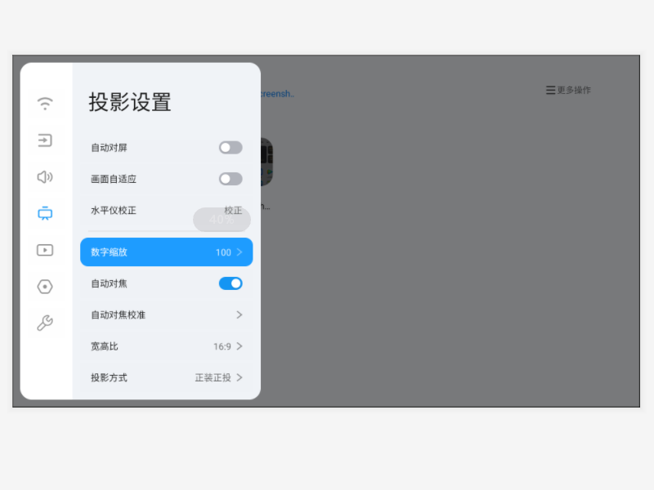Select the 投影方式 setting row
The height and width of the screenshot is (490, 654).
pyautogui.click(x=167, y=377)
